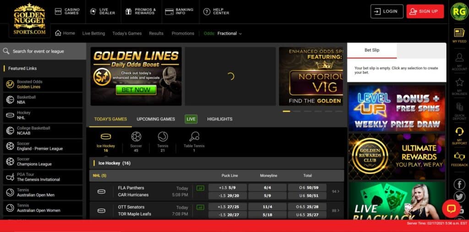Open Australian Open Men link
Screen dimensions: 469x232
[x=43, y=193]
